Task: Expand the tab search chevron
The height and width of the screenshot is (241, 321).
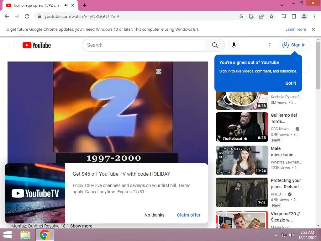Action: click(282, 5)
